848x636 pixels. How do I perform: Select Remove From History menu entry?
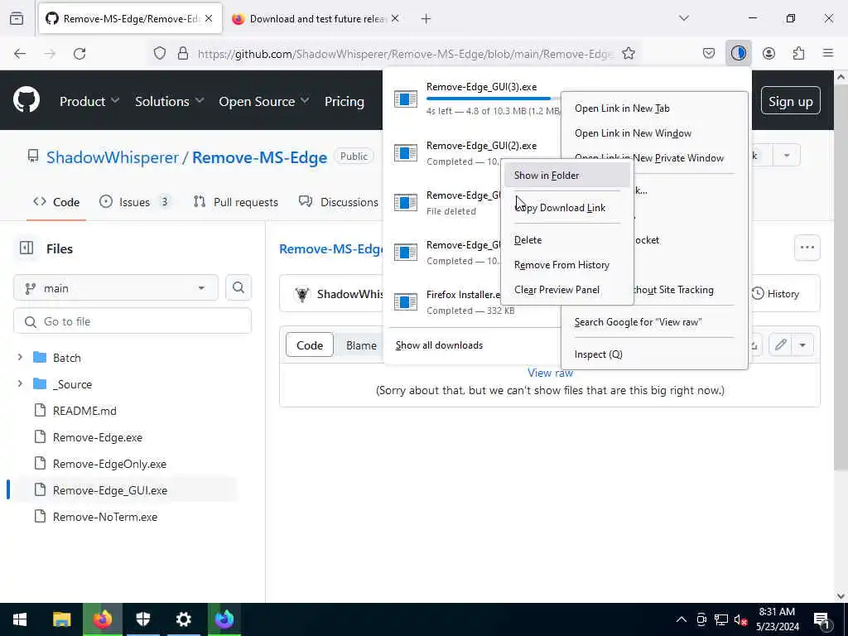pyautogui.click(x=566, y=264)
